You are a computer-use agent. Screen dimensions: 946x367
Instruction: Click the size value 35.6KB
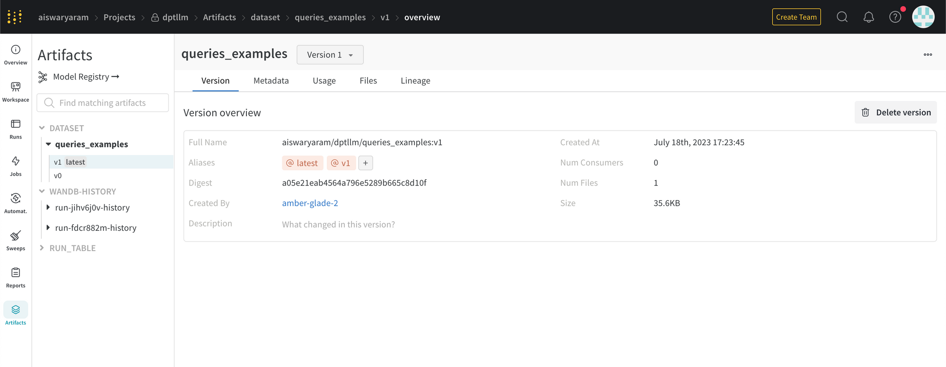click(x=667, y=203)
